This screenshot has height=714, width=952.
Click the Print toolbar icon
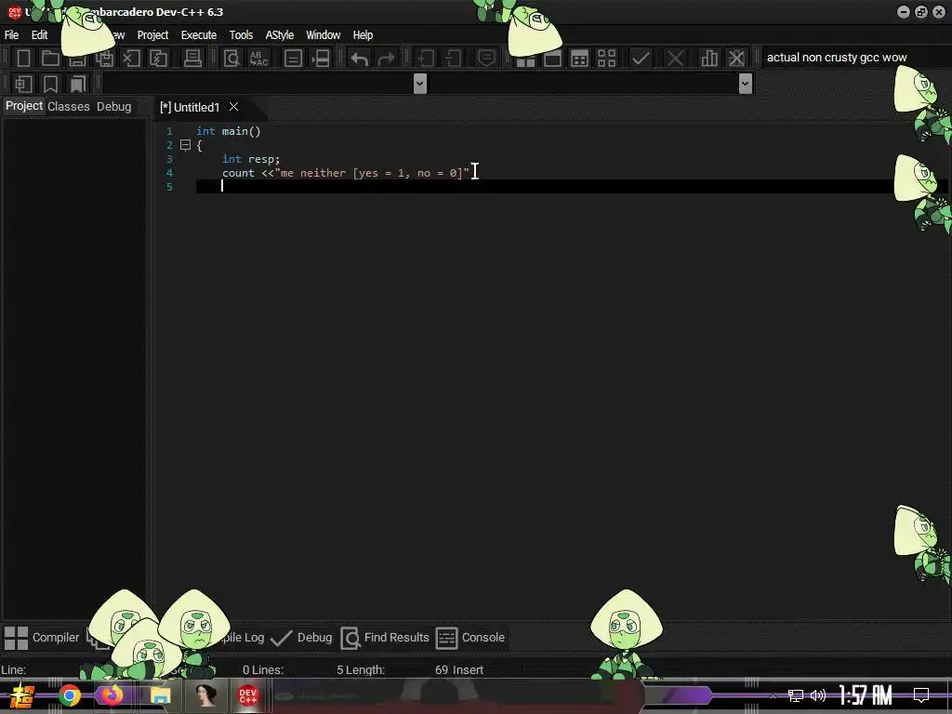point(192,59)
